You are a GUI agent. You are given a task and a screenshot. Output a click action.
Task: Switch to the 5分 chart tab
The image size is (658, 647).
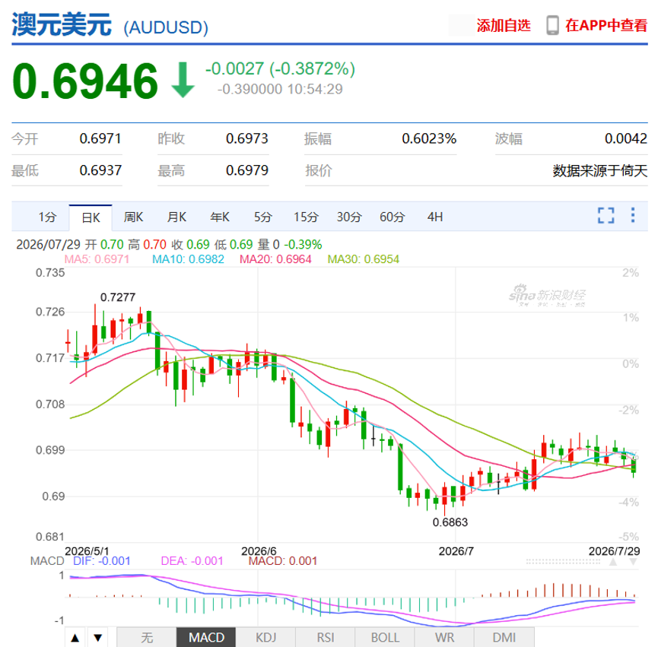tap(262, 217)
